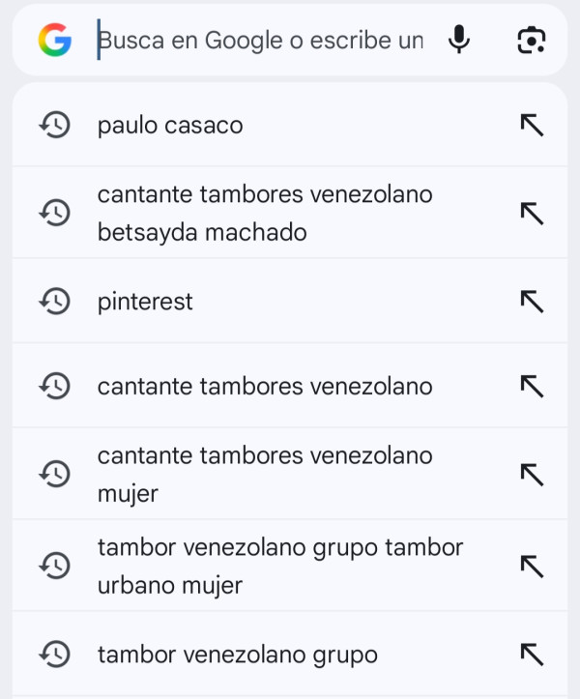Select the 'paulo casaco' suggestion

pos(170,125)
